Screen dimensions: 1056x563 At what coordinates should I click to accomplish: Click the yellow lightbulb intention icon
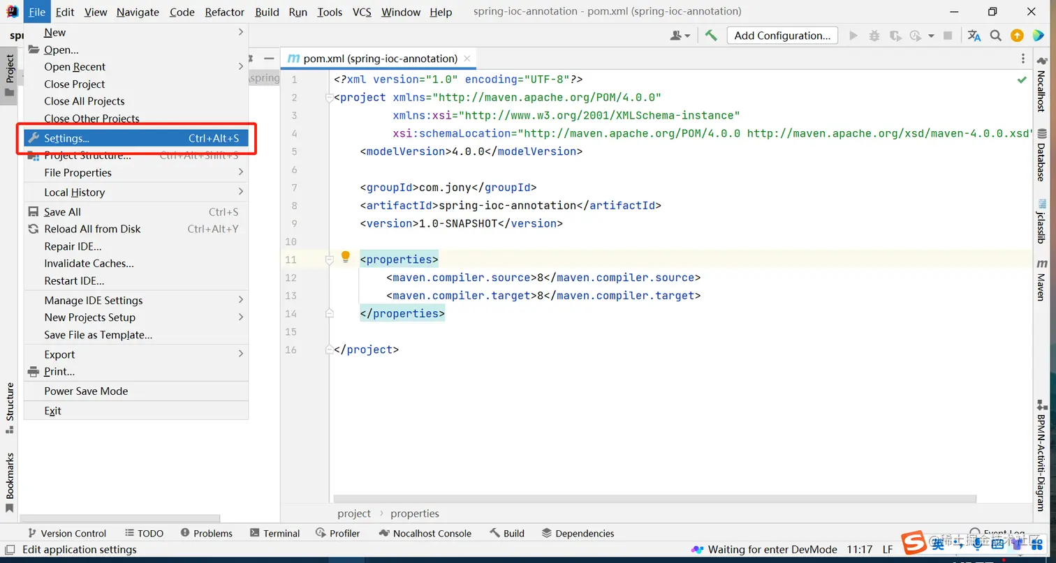coord(345,257)
